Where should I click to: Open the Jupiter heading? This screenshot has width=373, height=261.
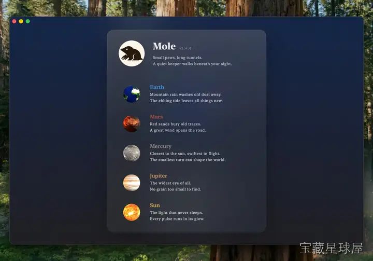(159, 176)
